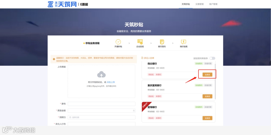271x135 pixels.
Task: Click the acceptor list scrollbar
Action: (x=215, y=81)
